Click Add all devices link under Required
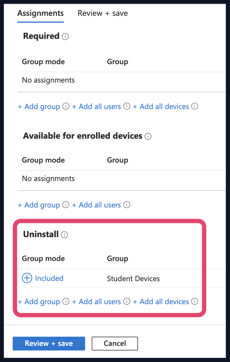This screenshot has width=230, height=362. tap(161, 106)
